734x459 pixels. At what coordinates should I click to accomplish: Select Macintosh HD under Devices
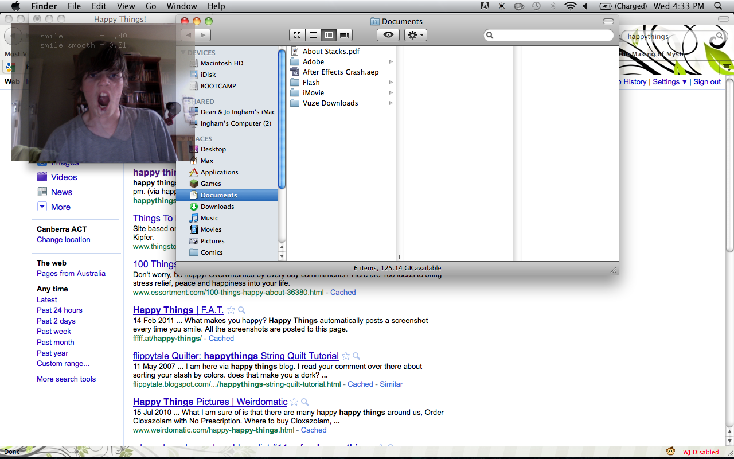tap(221, 63)
